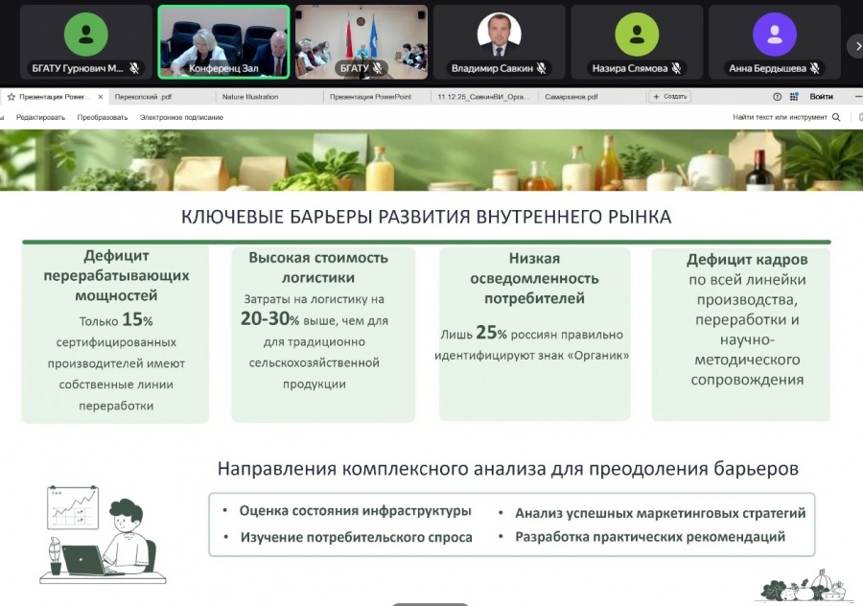Click the muted microphone icon on БГАТУ tile

click(377, 69)
